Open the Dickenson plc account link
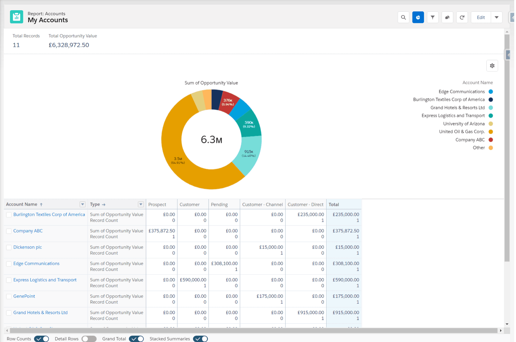The image size is (516, 342). click(x=28, y=247)
